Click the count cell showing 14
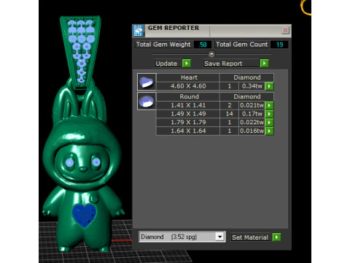 pyautogui.click(x=230, y=114)
